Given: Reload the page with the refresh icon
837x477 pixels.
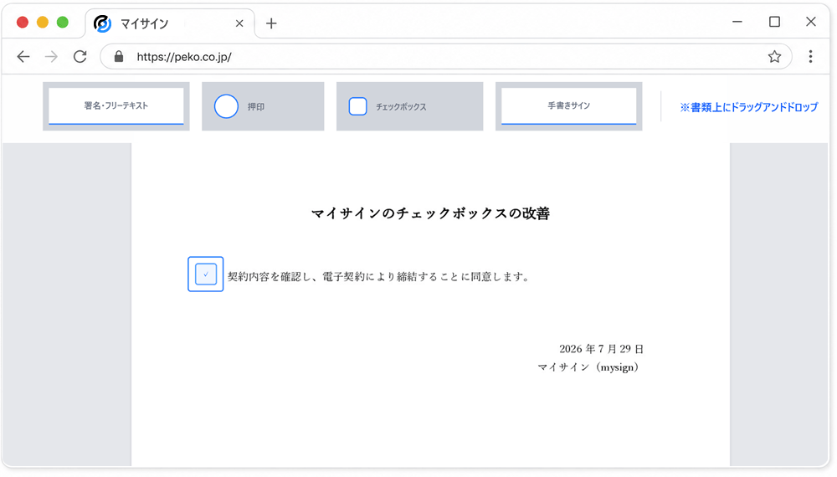Looking at the screenshot, I should [80, 57].
